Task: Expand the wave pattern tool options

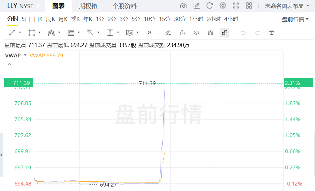Action: pyautogui.click(x=59, y=32)
